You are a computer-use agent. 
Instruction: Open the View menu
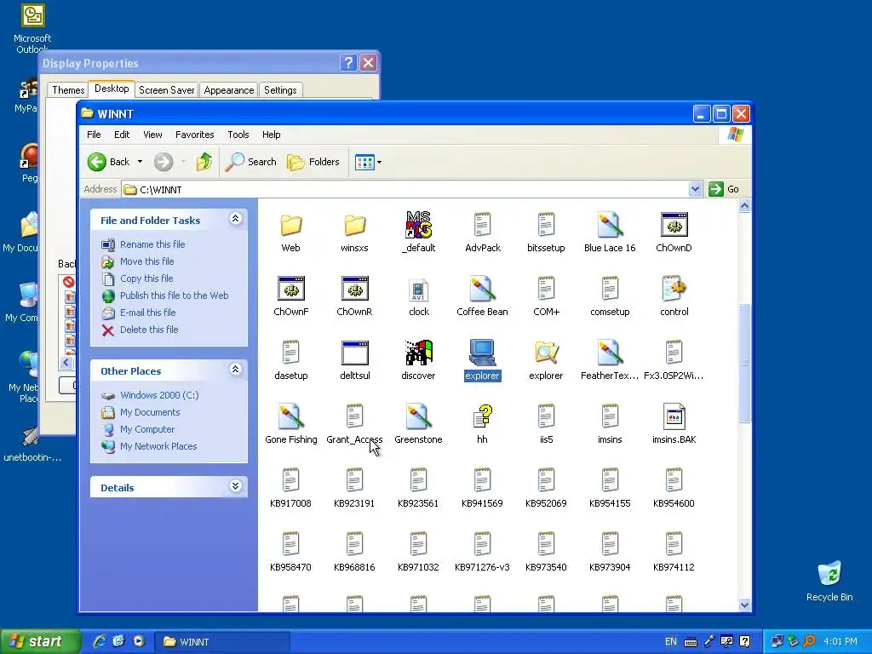tap(152, 135)
